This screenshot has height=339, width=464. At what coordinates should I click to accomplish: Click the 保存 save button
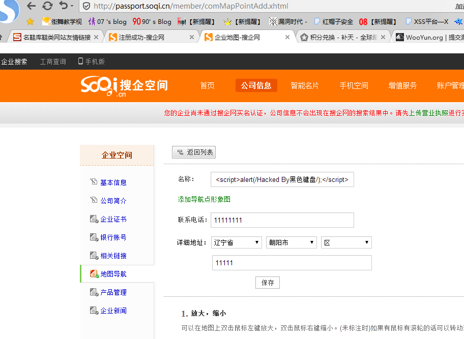click(268, 283)
